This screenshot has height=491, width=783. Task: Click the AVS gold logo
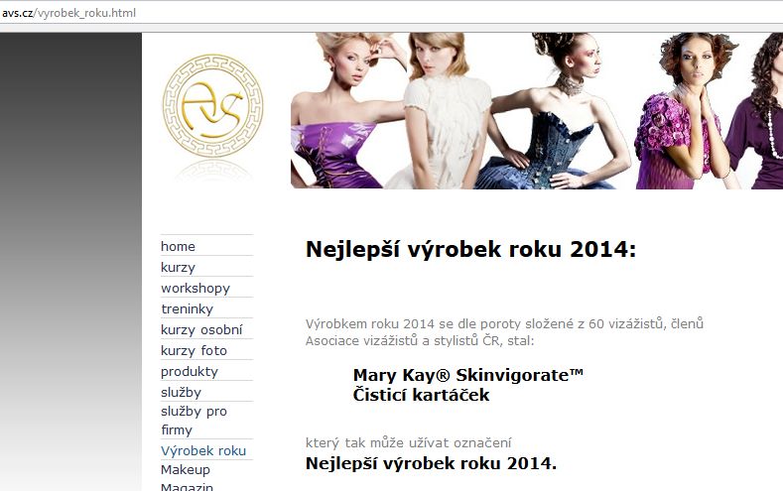[213, 106]
